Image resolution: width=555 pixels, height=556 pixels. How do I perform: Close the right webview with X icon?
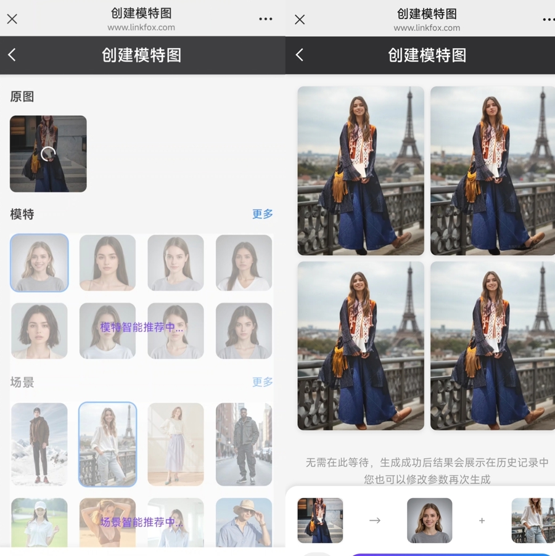pos(300,19)
